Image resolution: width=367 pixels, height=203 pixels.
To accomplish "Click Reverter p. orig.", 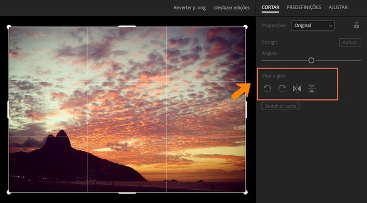I will click(x=190, y=8).
